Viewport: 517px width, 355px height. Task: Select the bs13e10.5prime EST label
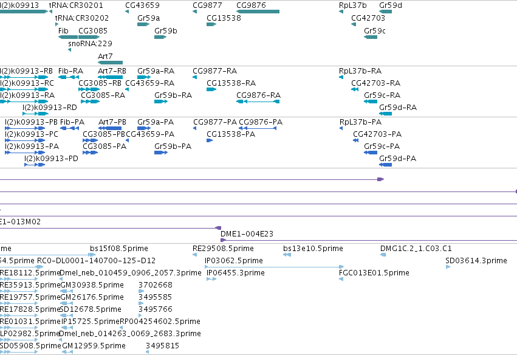point(313,249)
